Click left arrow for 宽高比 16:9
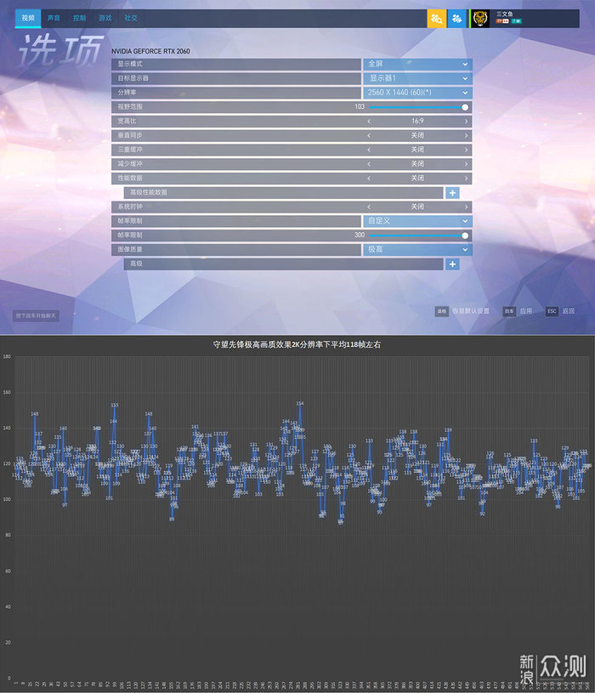The width and height of the screenshot is (595, 693). tap(369, 121)
